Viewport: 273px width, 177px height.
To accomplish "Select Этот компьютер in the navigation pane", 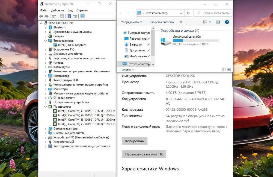I will (134, 64).
